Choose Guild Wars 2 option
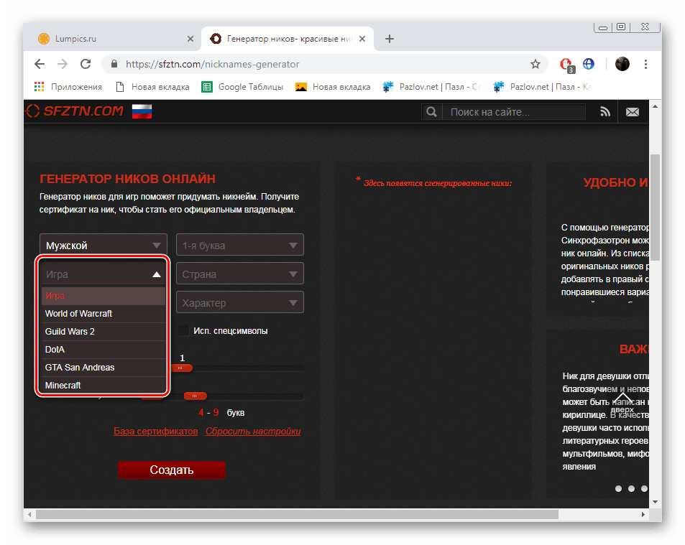Image resolution: width=685 pixels, height=545 pixels. pyautogui.click(x=104, y=331)
